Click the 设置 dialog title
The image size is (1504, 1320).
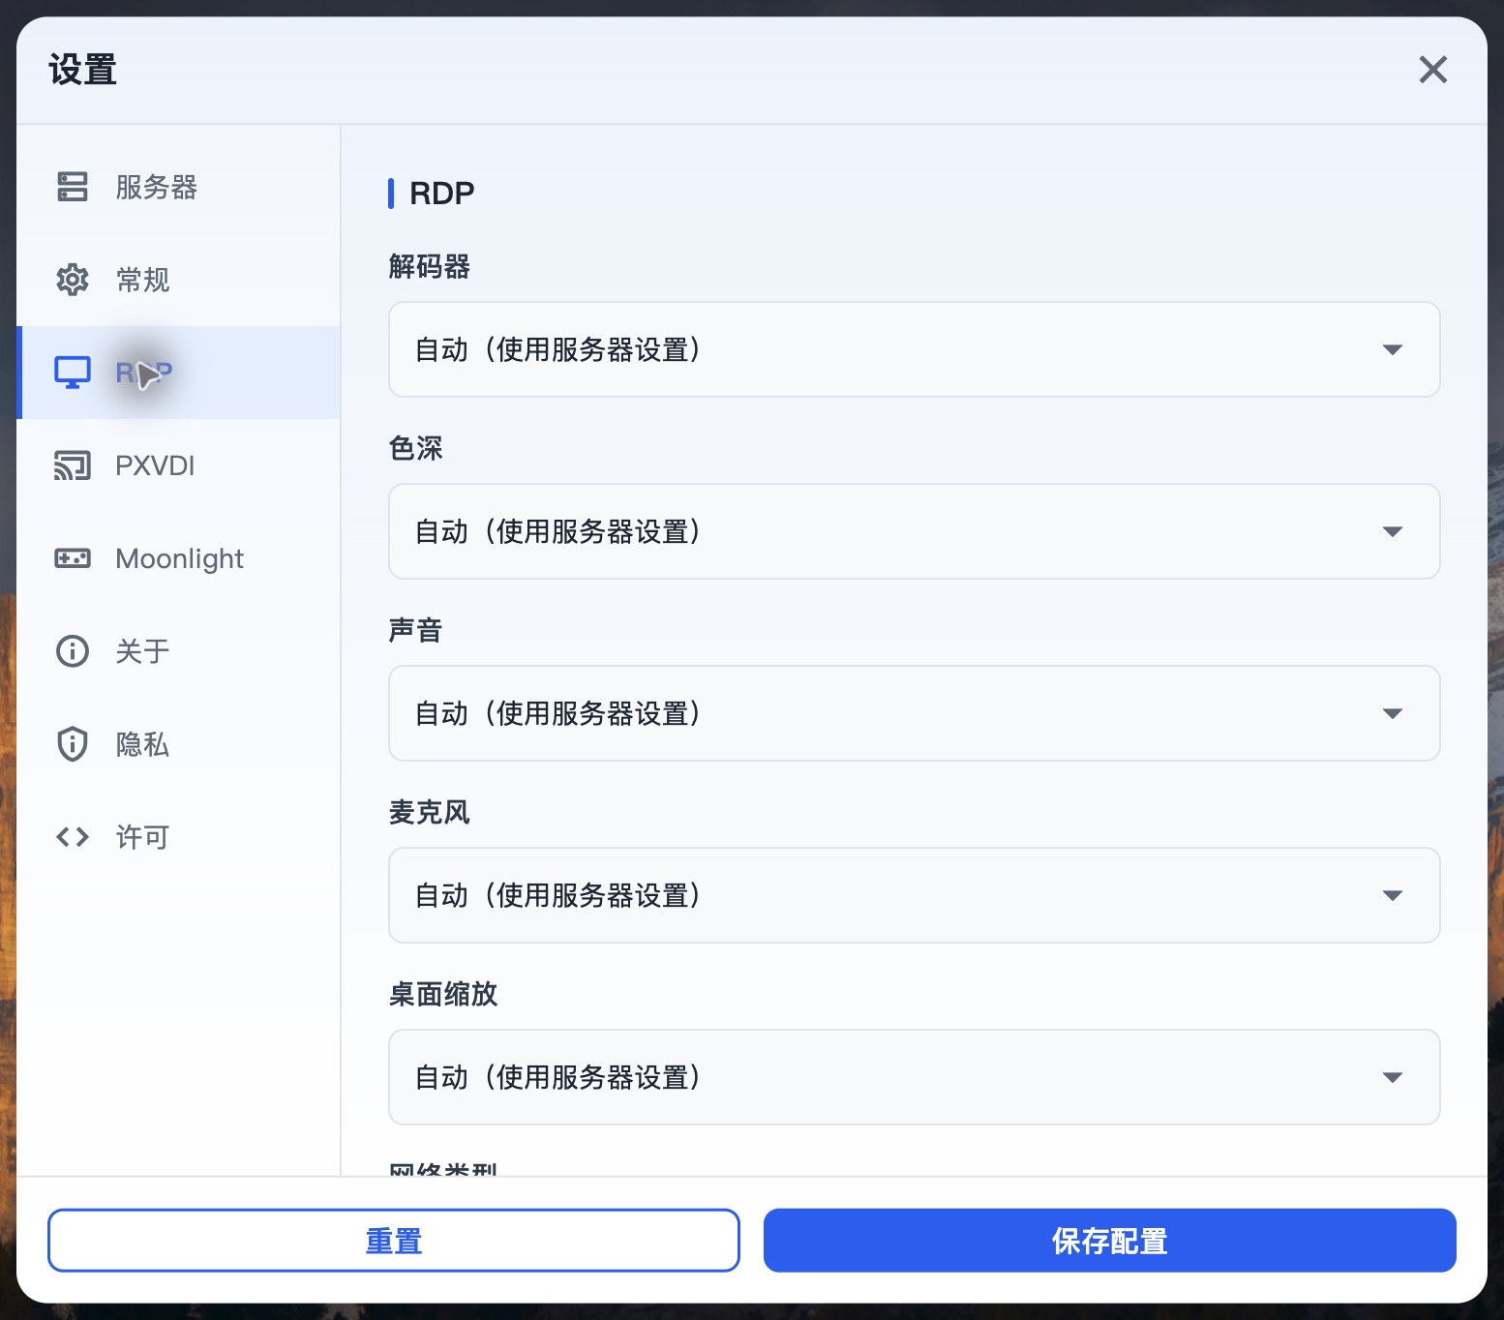click(83, 70)
